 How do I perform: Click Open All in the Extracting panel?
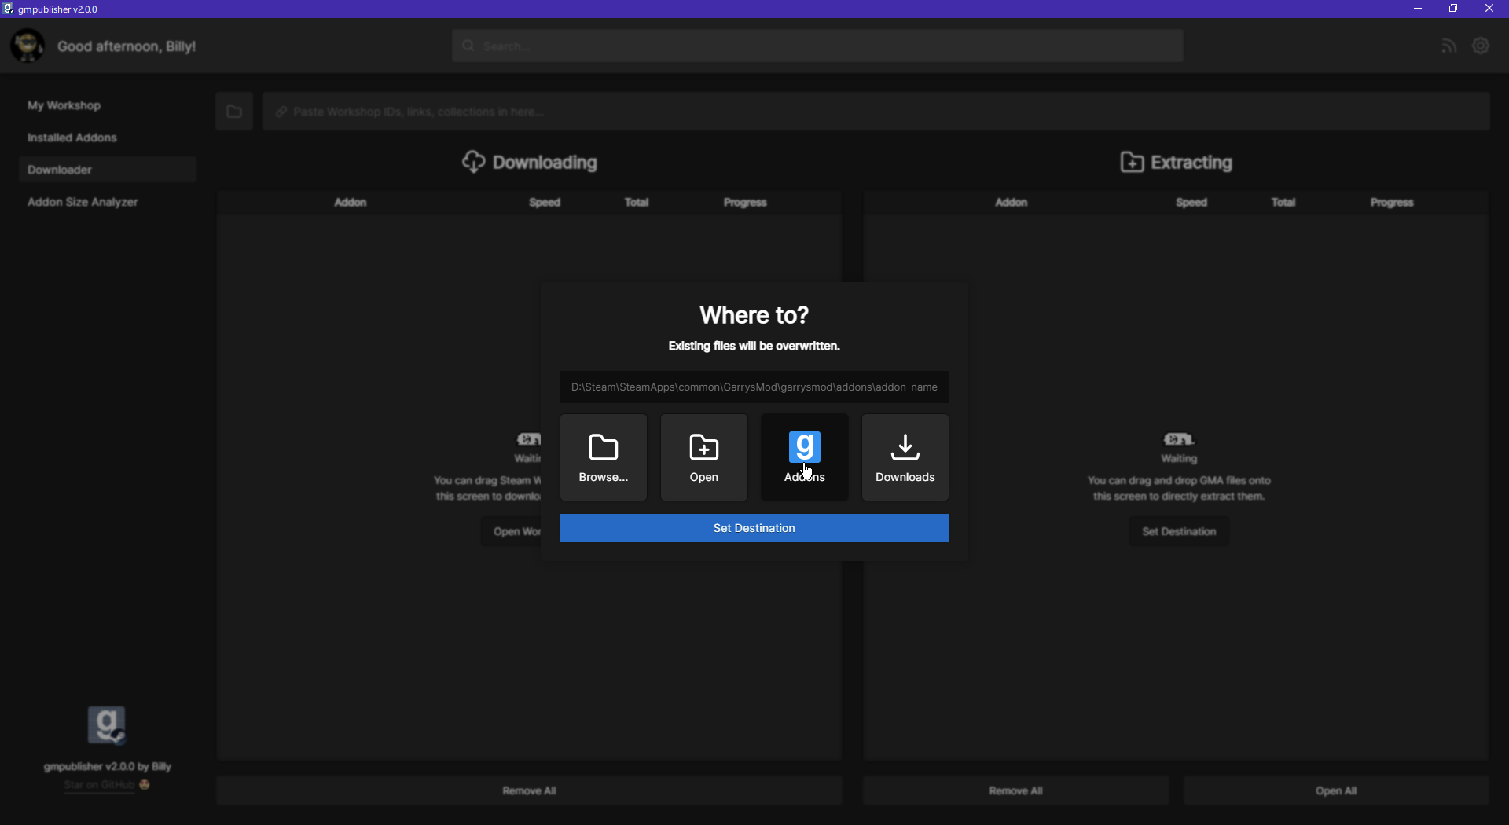click(1335, 790)
